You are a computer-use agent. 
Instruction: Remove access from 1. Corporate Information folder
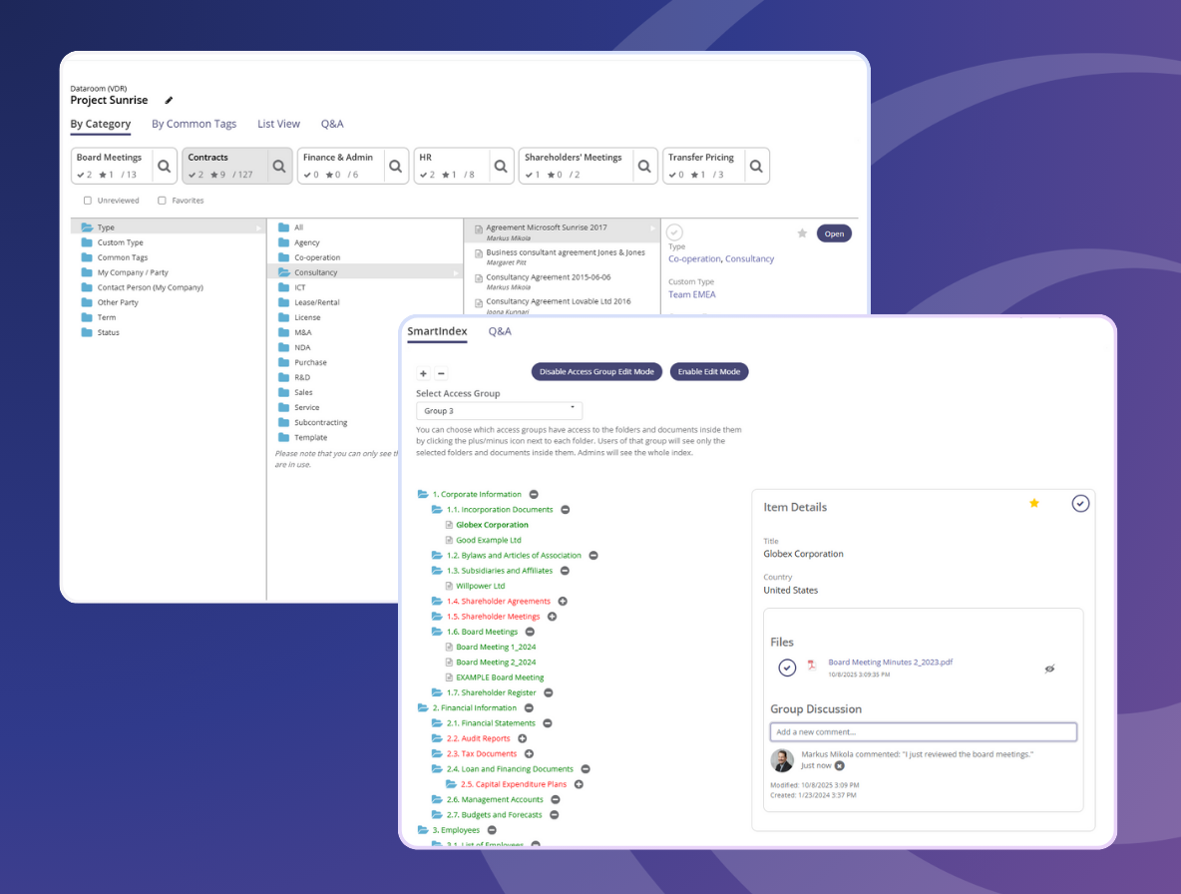[534, 494]
